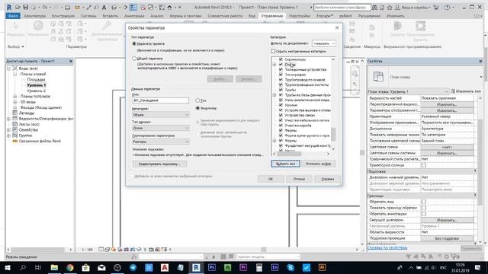Open Telegram icon in the taskbar
Viewport: 488px width, 274px height.
pyautogui.click(x=133, y=267)
